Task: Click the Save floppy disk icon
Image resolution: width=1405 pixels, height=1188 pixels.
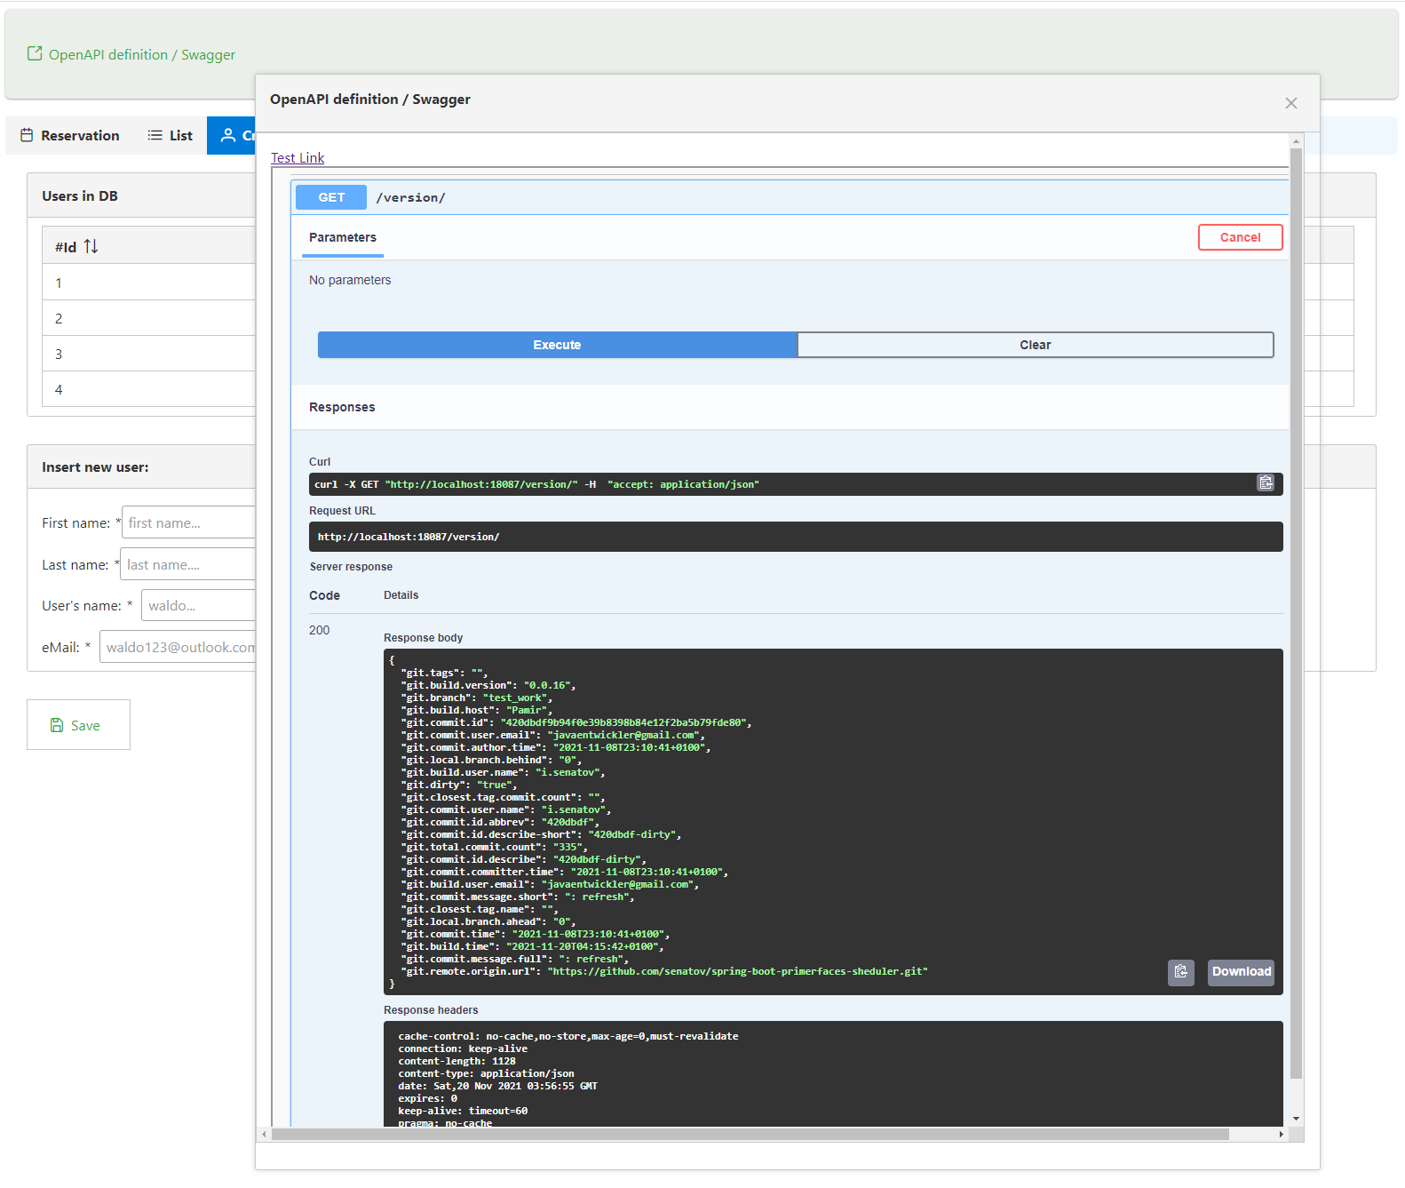Action: [57, 725]
